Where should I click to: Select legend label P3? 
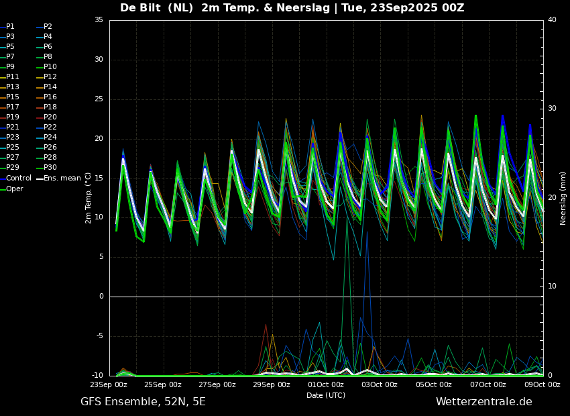(x=10, y=37)
